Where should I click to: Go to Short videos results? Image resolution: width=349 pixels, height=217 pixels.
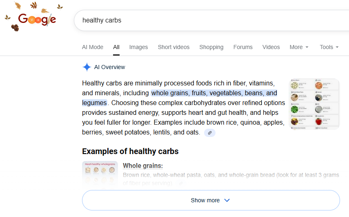[173, 47]
